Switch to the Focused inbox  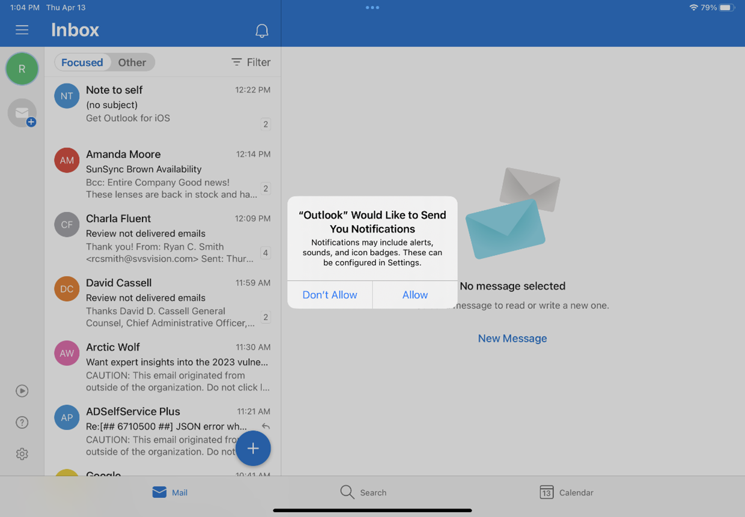coord(82,62)
